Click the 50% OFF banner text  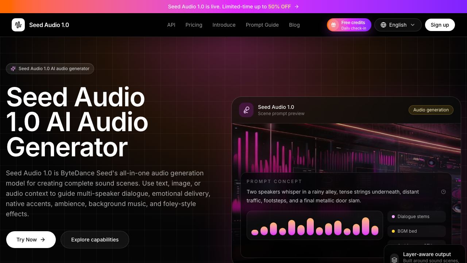pos(279,7)
